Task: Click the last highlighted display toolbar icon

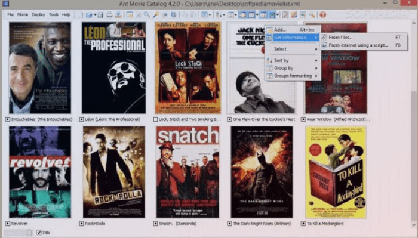Action: [x=272, y=15]
